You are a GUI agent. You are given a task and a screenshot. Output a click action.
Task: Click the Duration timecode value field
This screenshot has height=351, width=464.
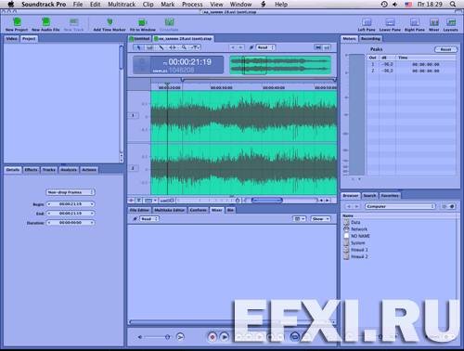click(71, 223)
